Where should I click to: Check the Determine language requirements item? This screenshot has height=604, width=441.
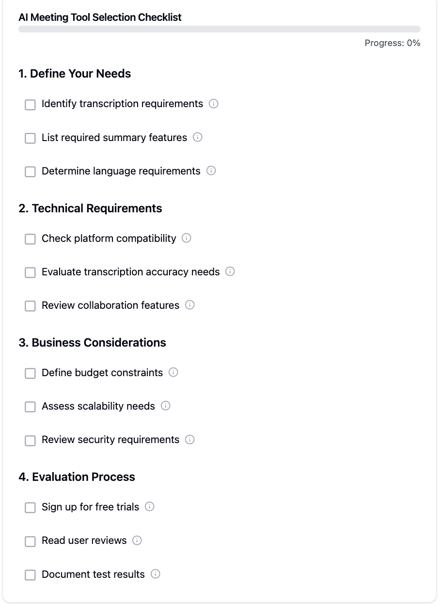[x=30, y=171]
